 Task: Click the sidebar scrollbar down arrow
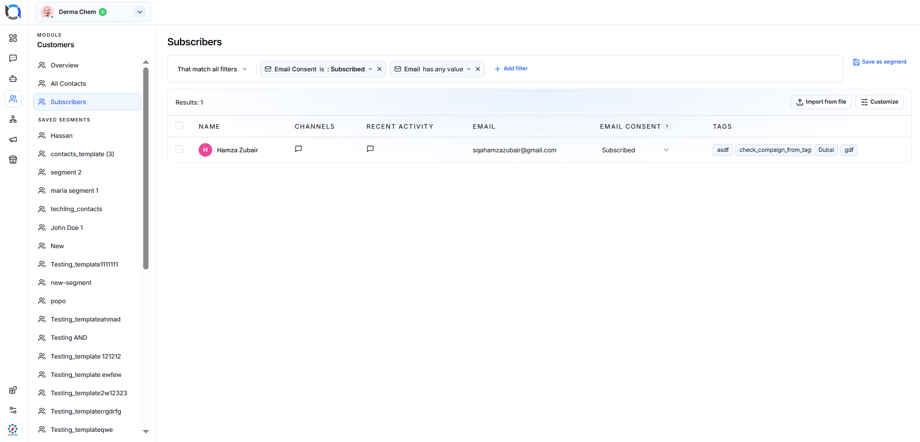point(146,431)
